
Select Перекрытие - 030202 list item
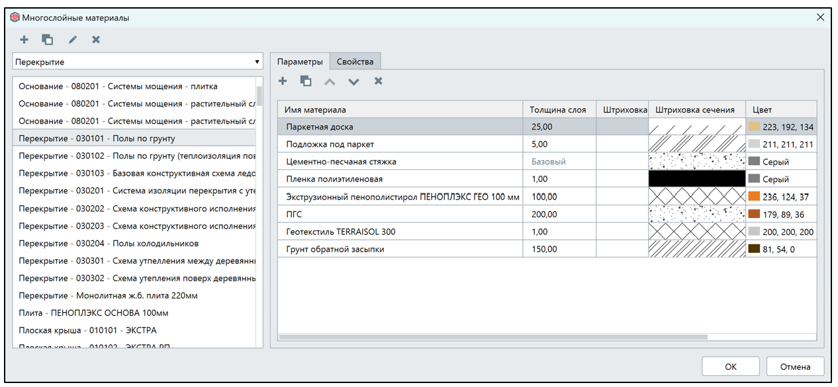click(x=134, y=209)
